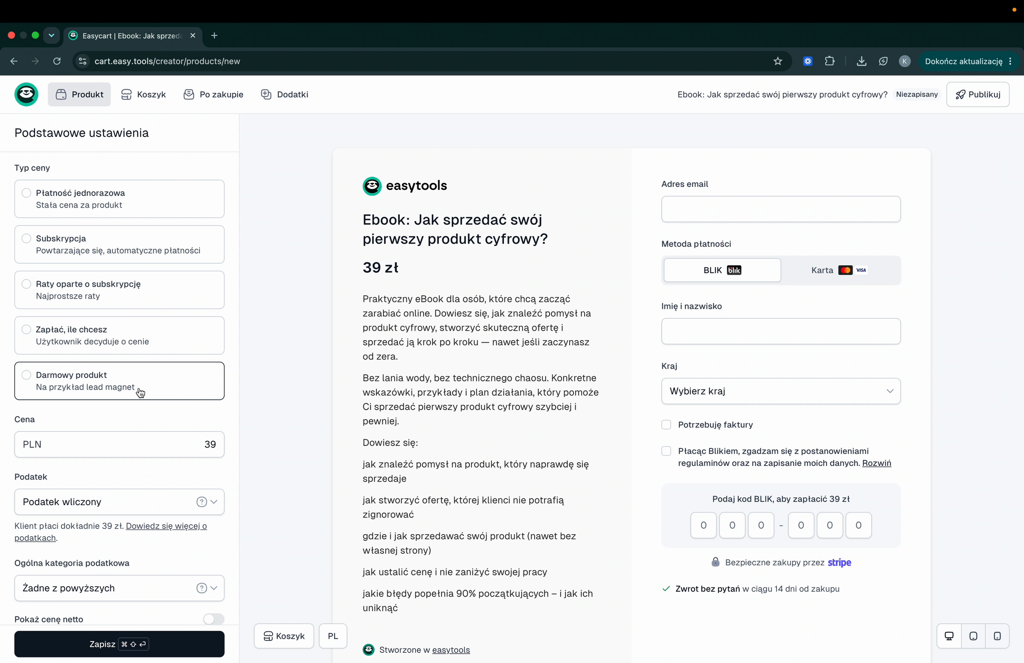
Task: Open Ogólna kategoria podatkowa dropdown
Action: coord(119,588)
